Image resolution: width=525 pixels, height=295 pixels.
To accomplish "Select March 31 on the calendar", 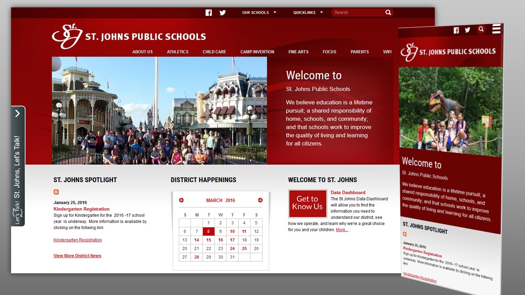I will pyautogui.click(x=233, y=257).
